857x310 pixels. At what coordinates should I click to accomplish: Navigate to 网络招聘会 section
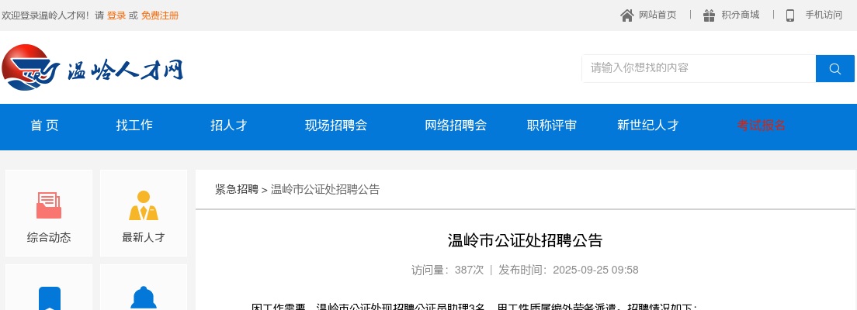pos(456,126)
